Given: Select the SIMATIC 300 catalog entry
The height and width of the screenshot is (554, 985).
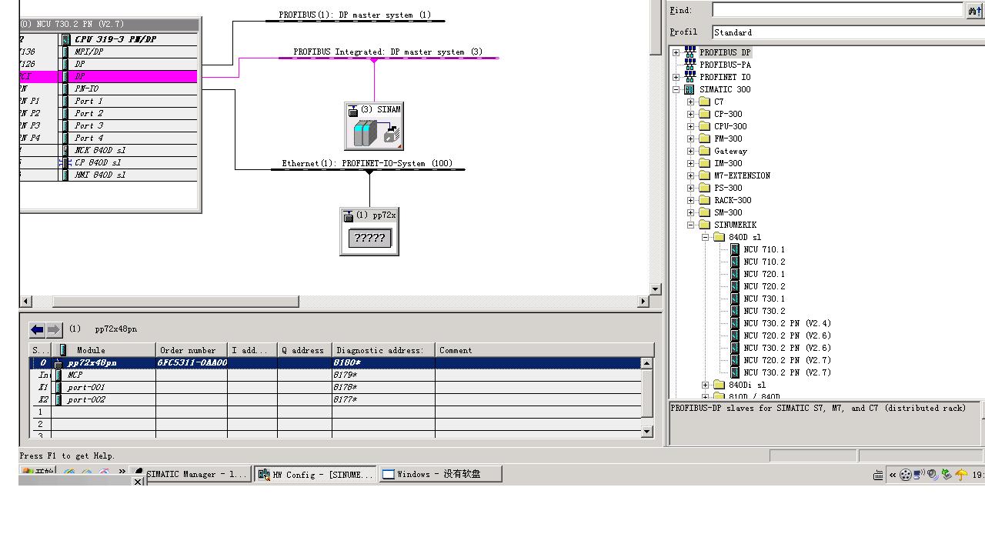Looking at the screenshot, I should [725, 89].
